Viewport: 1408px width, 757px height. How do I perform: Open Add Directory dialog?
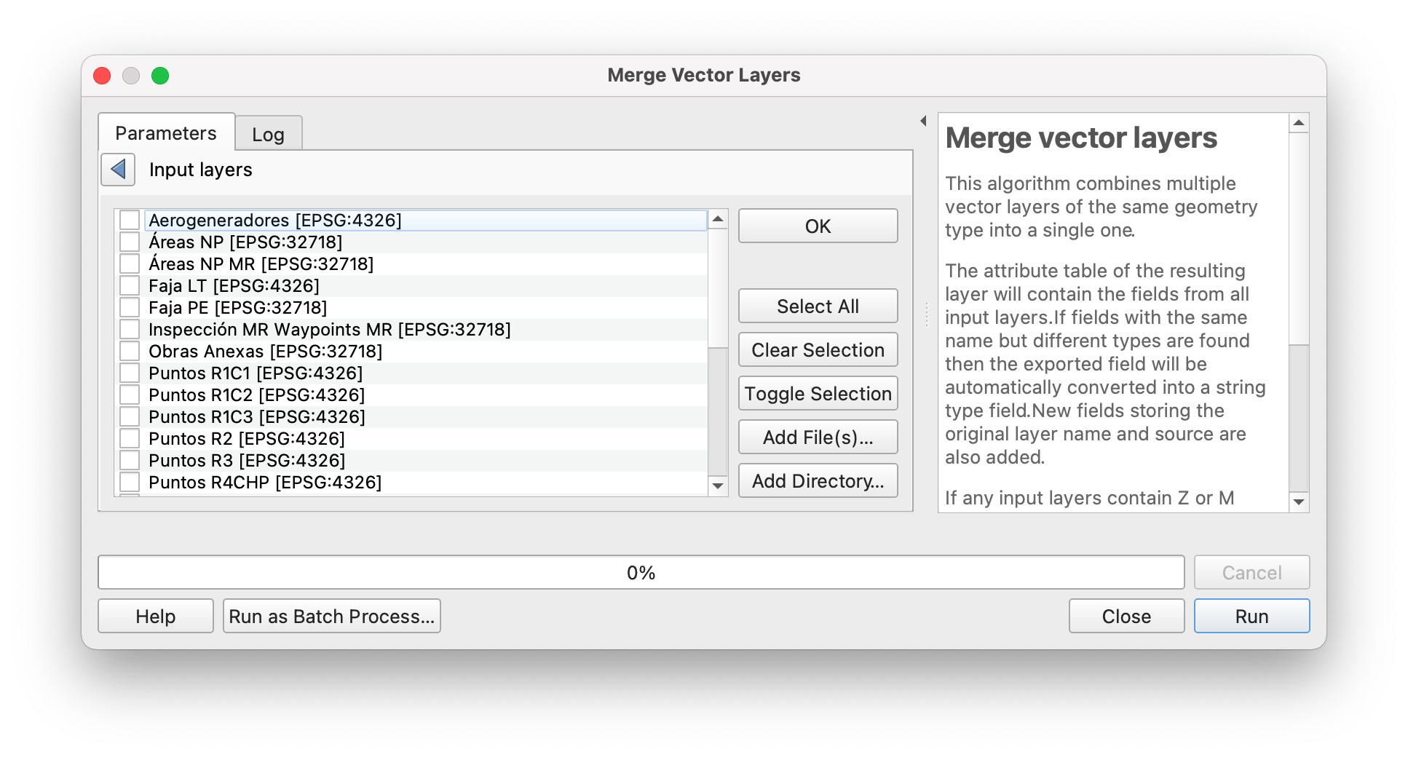pyautogui.click(x=818, y=480)
